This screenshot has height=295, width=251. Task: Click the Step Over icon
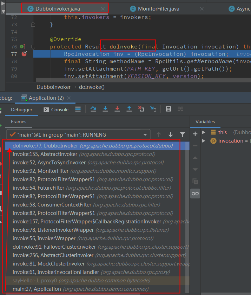tap(93, 109)
